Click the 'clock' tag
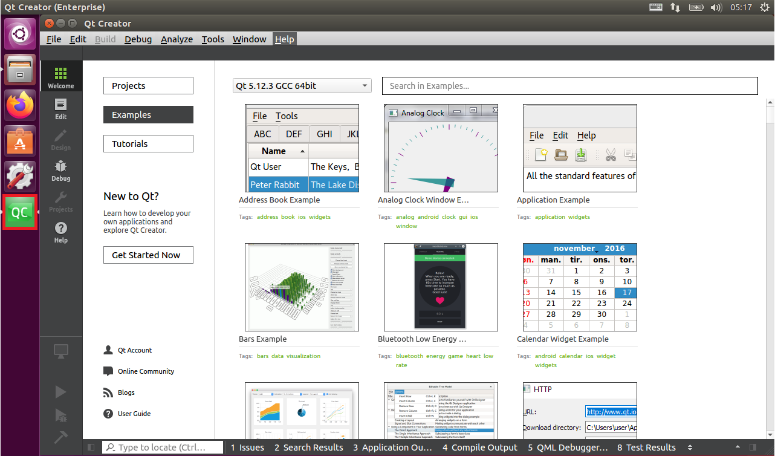The height and width of the screenshot is (456, 775). coord(449,217)
